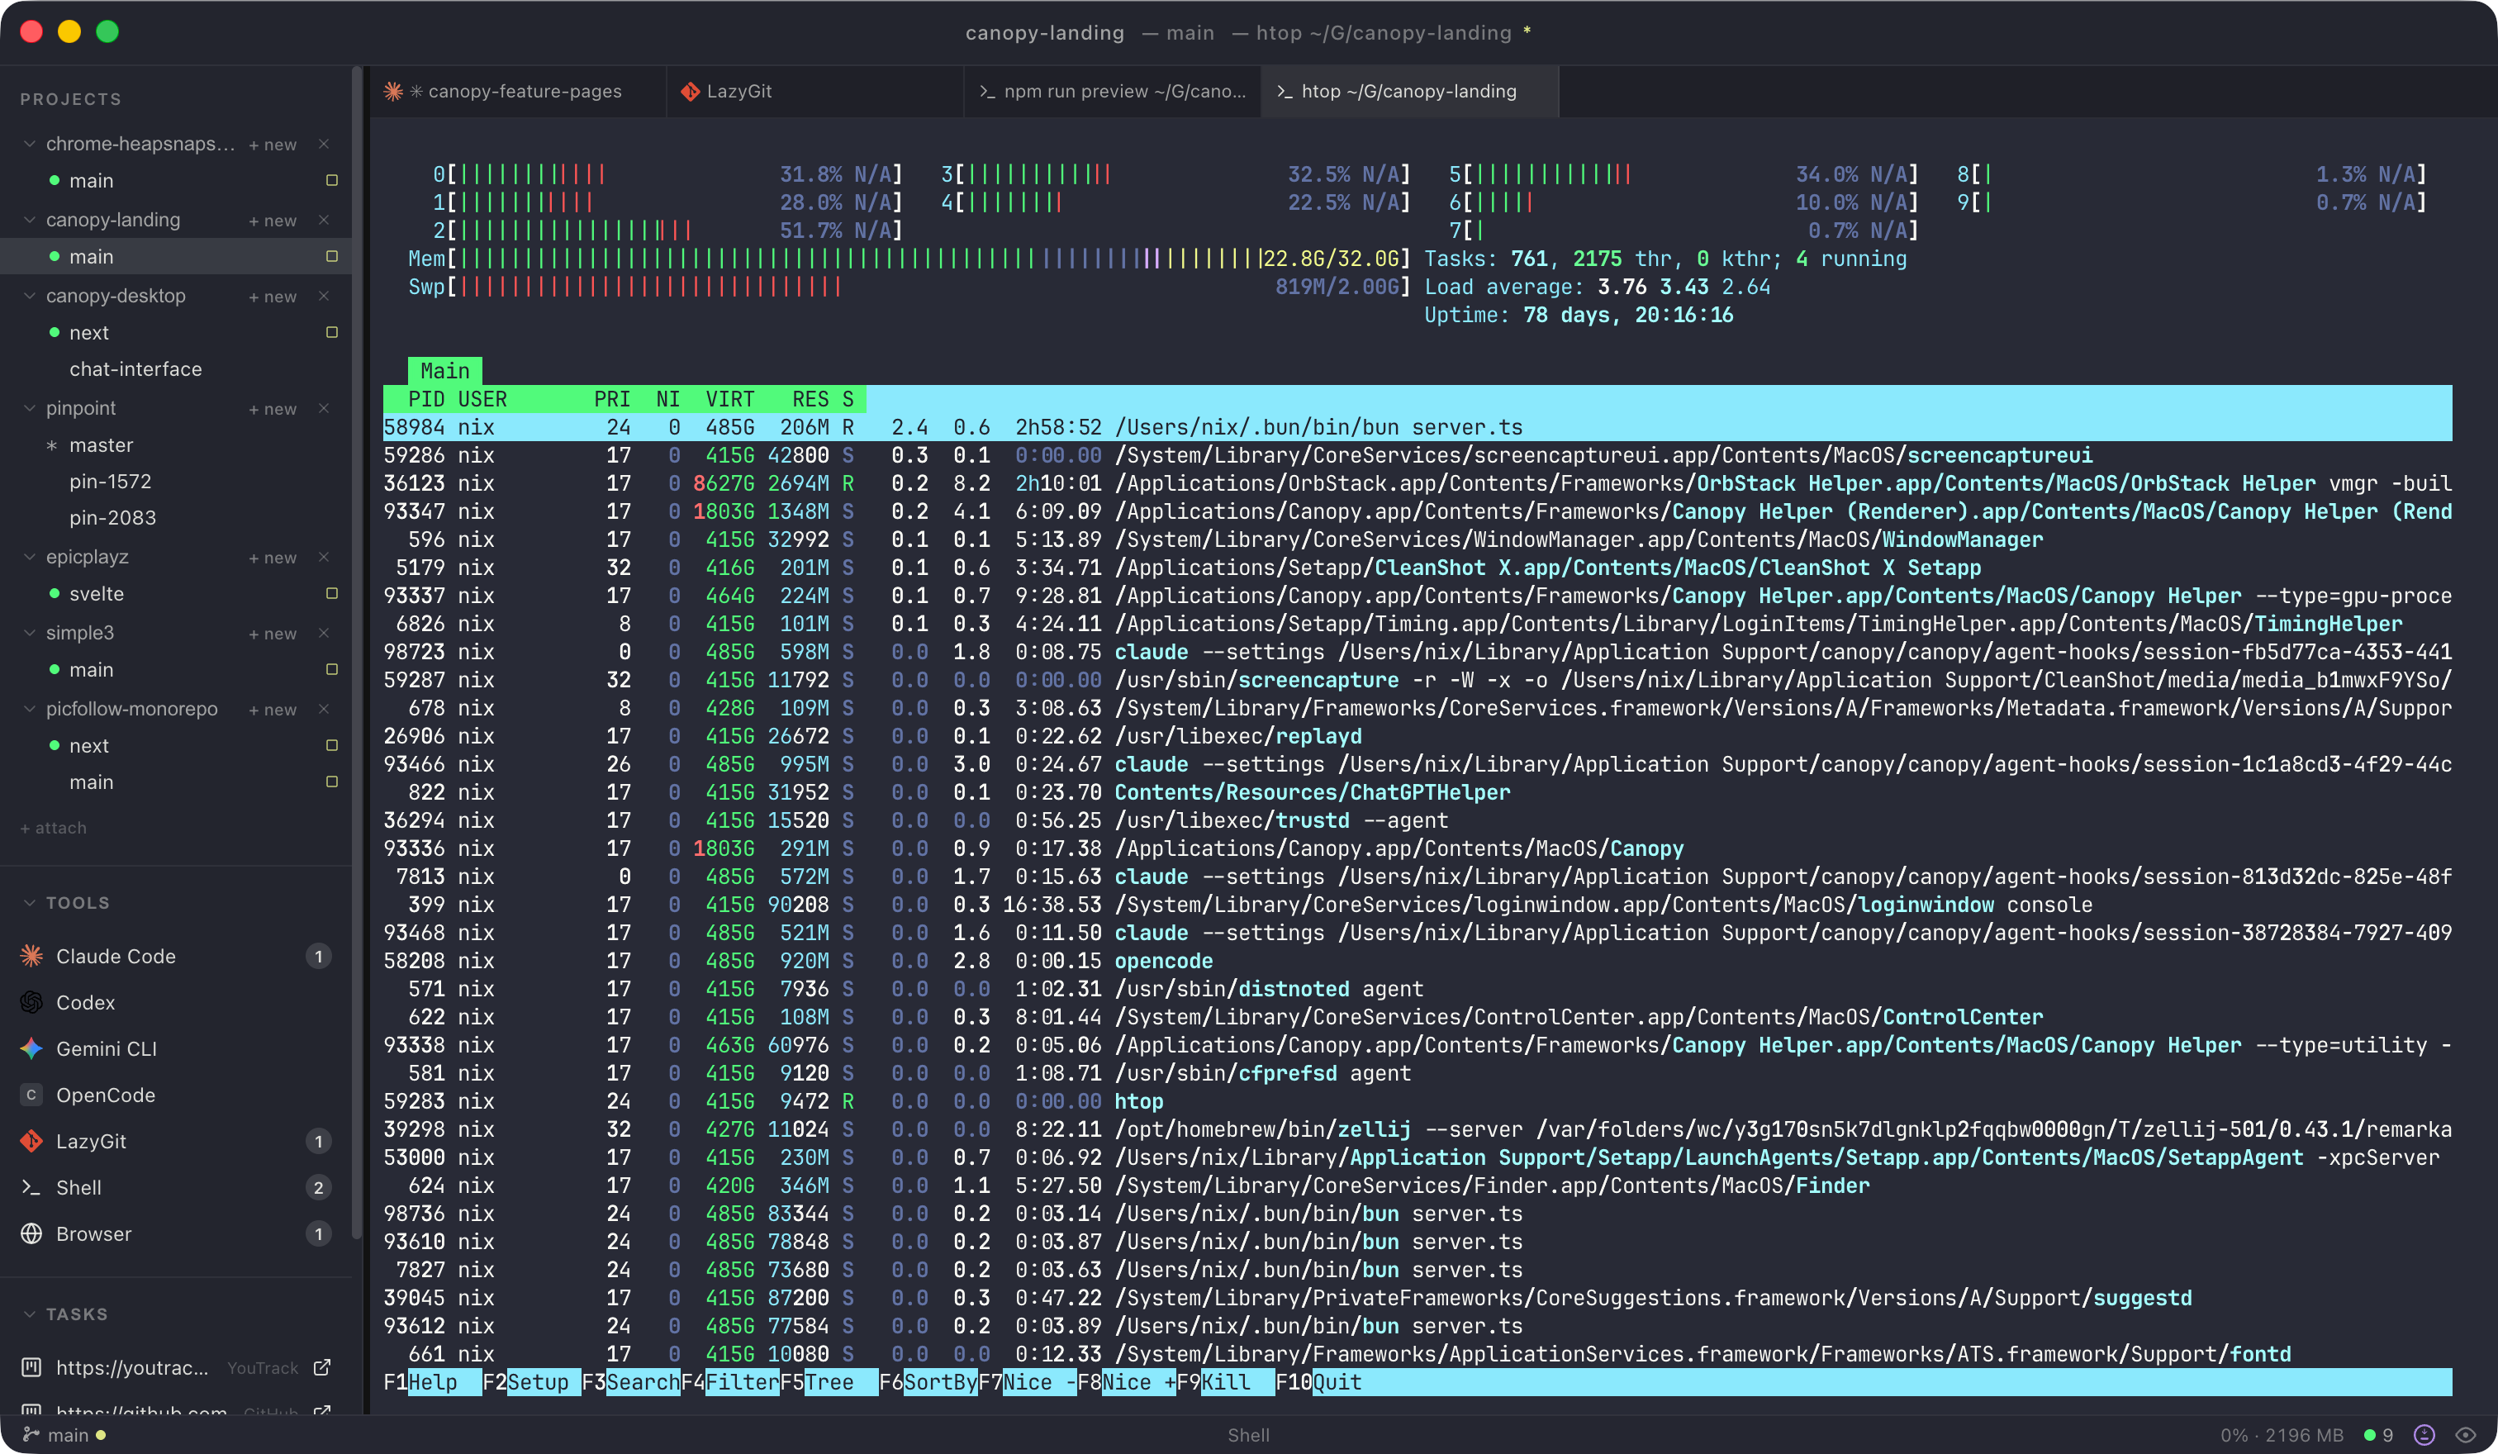2498x1454 pixels.
Task: Open the YouTrack task external link icon
Action: tap(322, 1368)
